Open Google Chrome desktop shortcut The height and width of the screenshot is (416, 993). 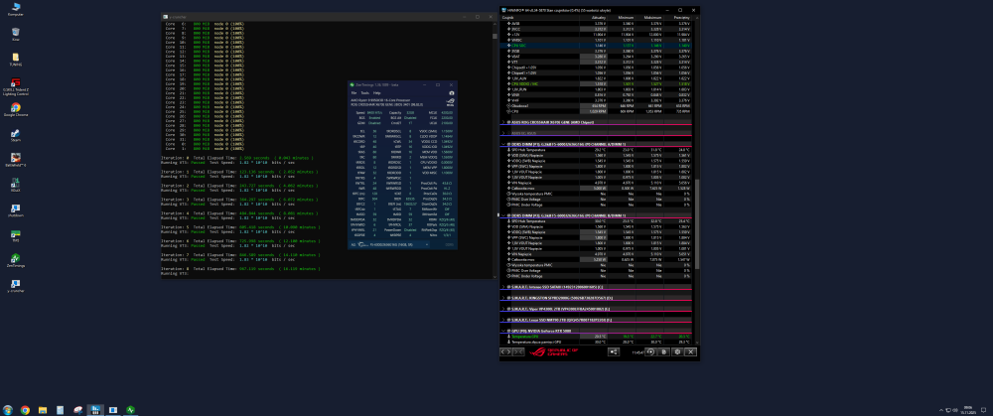16,107
